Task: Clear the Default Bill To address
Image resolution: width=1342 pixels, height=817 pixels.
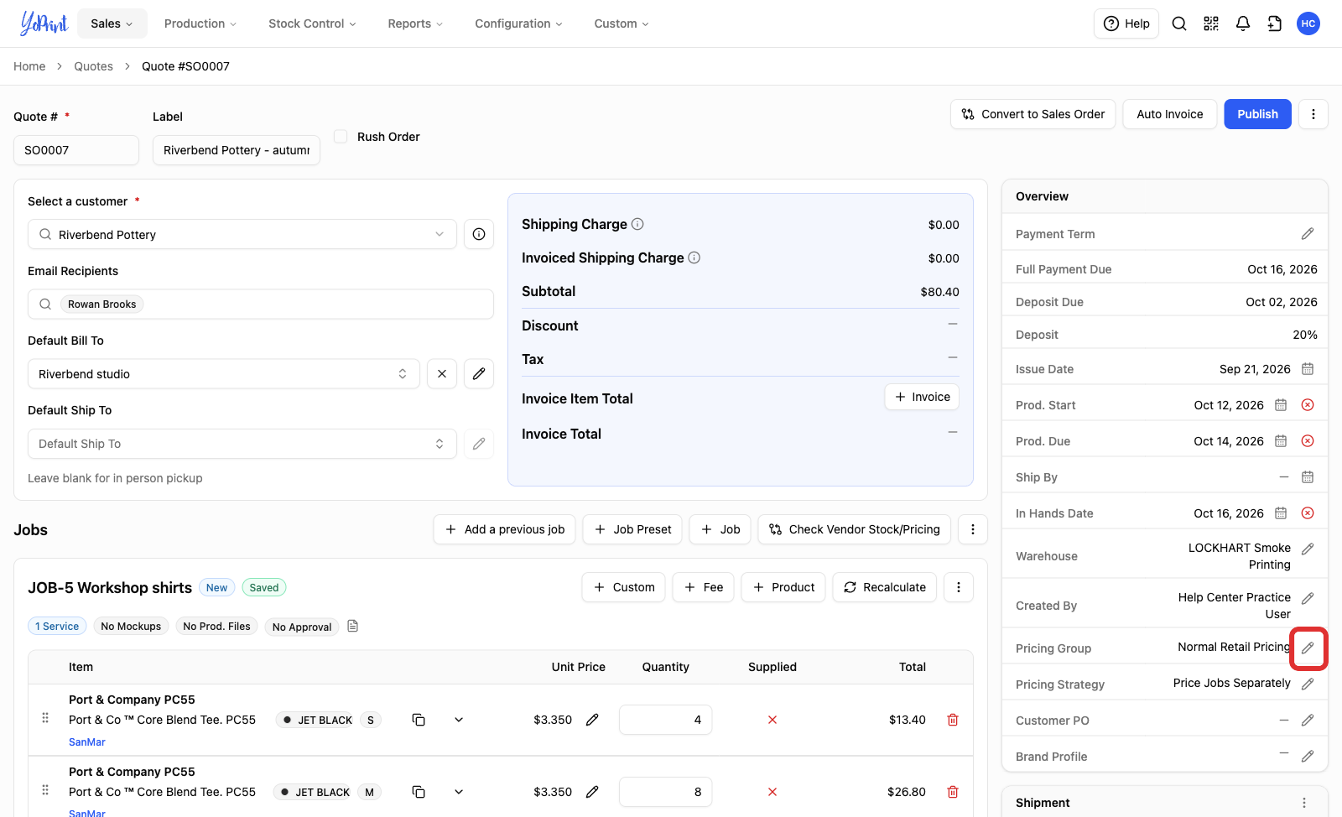Action: 442,374
